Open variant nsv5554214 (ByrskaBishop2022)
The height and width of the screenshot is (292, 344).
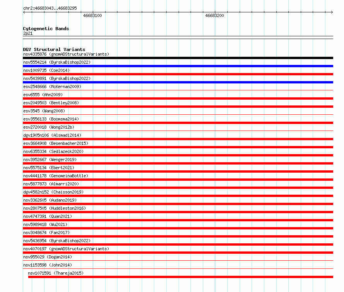click(x=57, y=62)
